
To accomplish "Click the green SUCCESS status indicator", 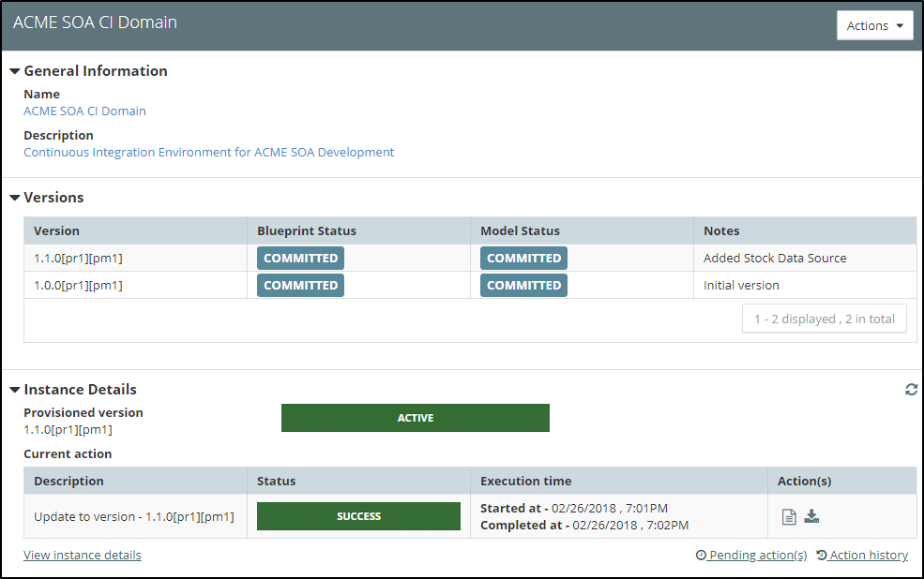I will click(x=358, y=516).
